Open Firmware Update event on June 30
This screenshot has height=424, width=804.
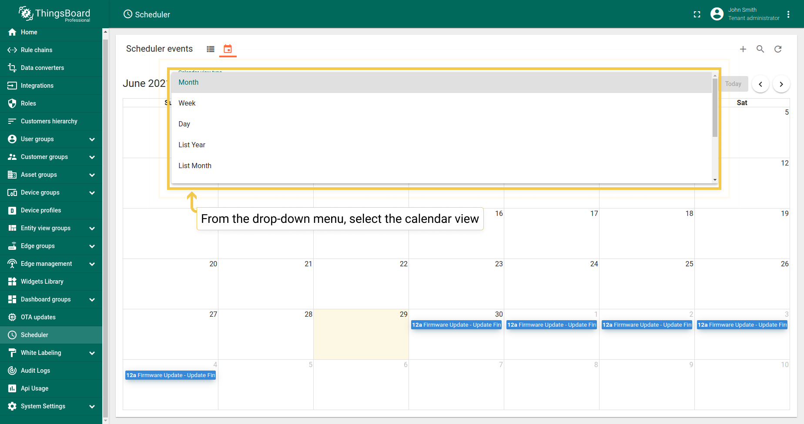456,325
